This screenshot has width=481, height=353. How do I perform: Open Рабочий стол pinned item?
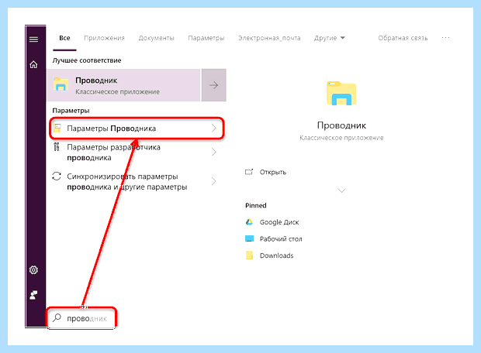pos(281,238)
